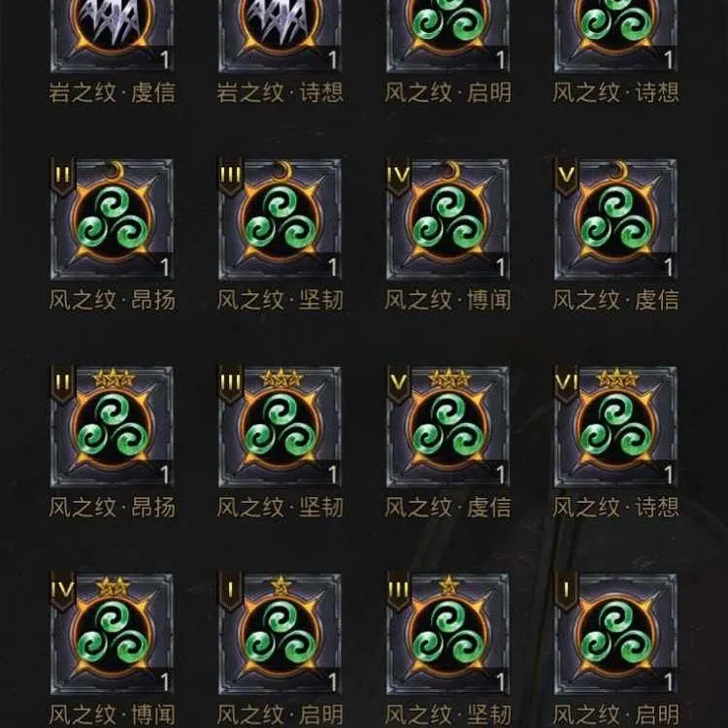Choose the tier V 风之纹·虔信 moon rune
Image resolution: width=728 pixels, height=728 pixels.
[x=615, y=218]
